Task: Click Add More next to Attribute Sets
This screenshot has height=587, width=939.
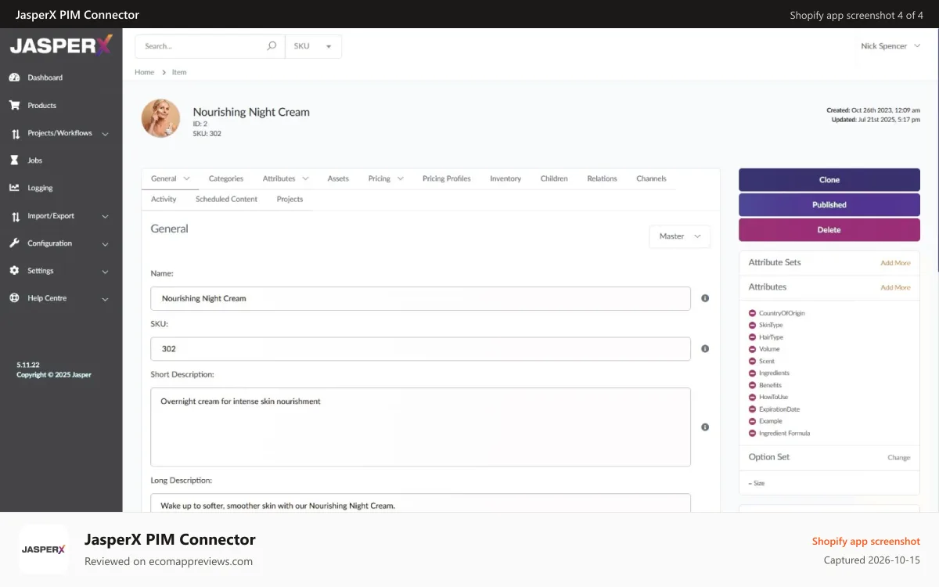Action: pyautogui.click(x=895, y=263)
